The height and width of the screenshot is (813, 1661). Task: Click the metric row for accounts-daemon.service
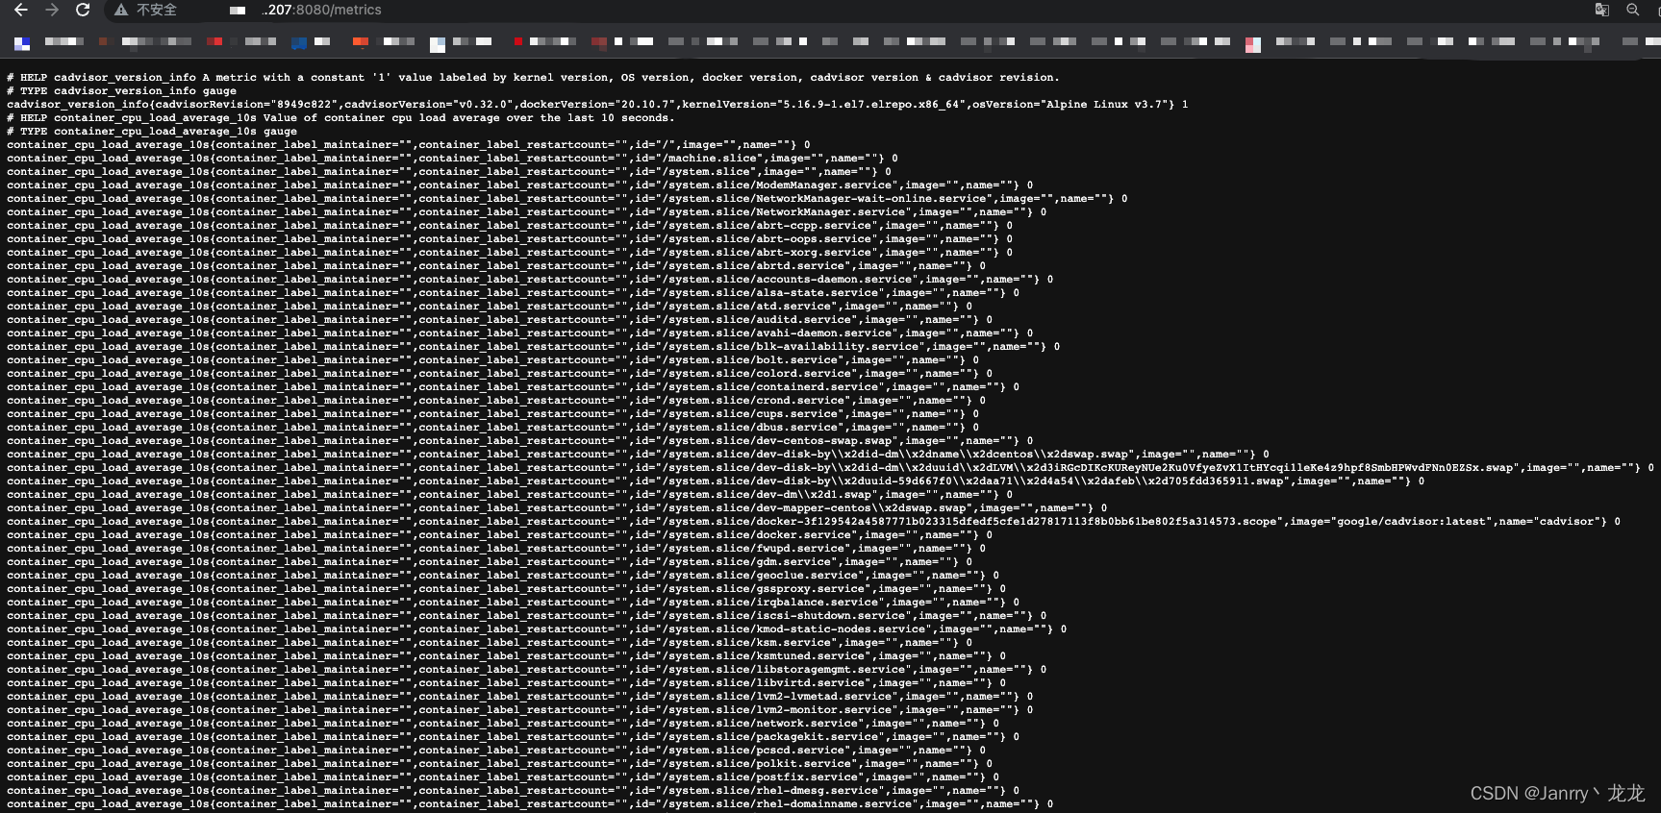(530, 280)
